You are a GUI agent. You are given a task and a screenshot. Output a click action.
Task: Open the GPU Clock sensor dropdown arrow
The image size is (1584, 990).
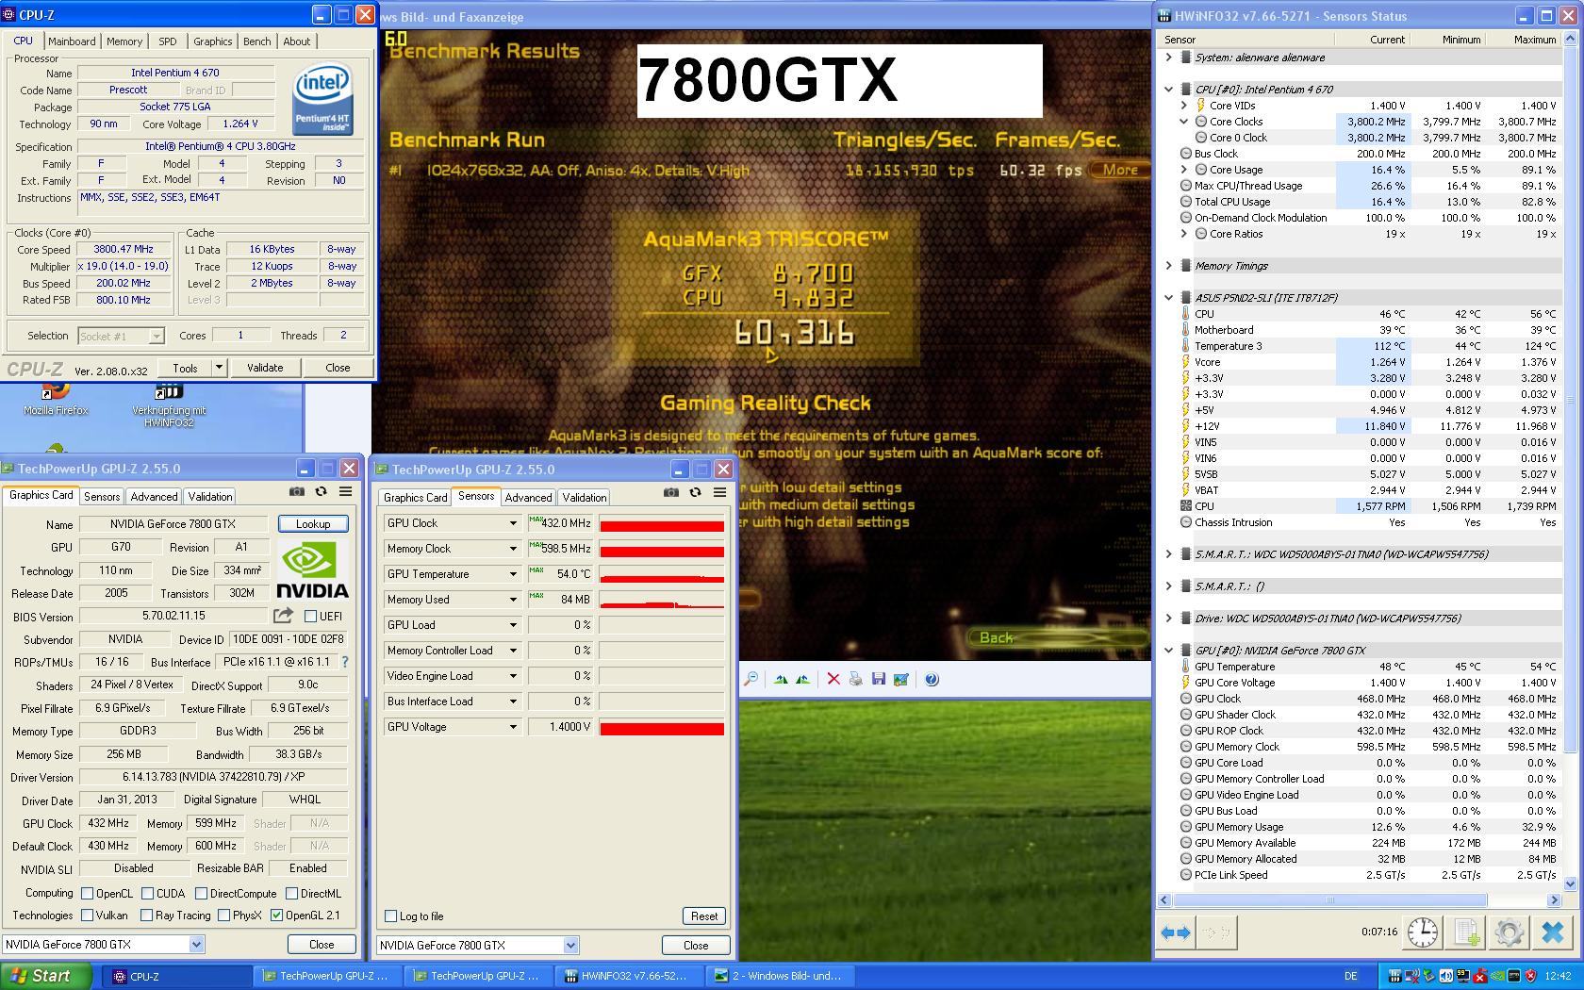(x=513, y=523)
